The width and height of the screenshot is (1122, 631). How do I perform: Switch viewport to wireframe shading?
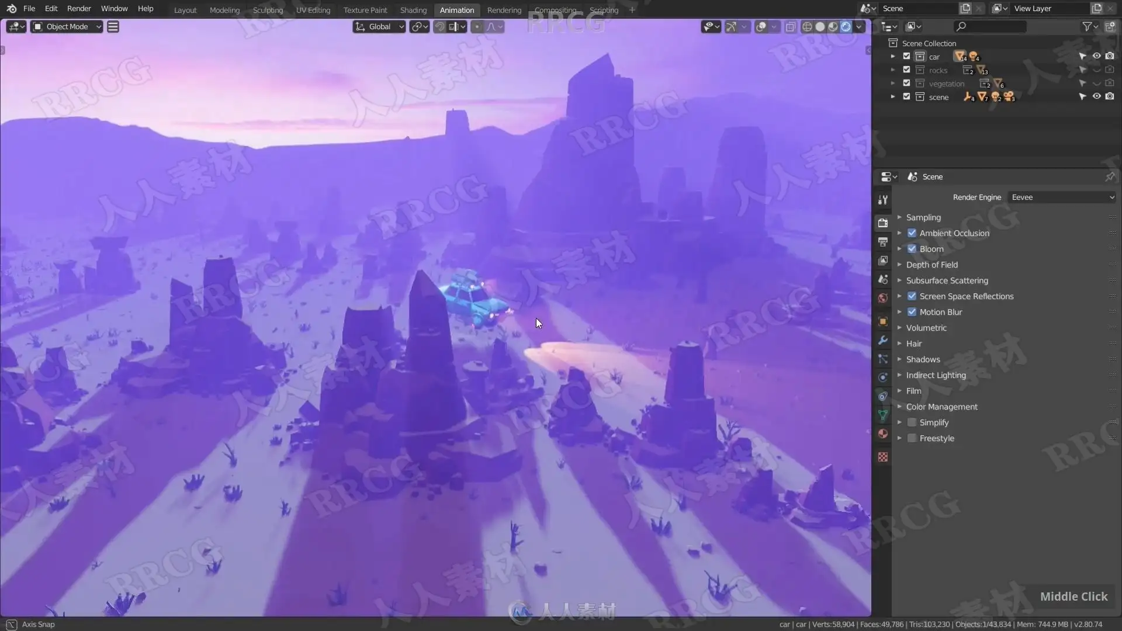[x=807, y=27]
